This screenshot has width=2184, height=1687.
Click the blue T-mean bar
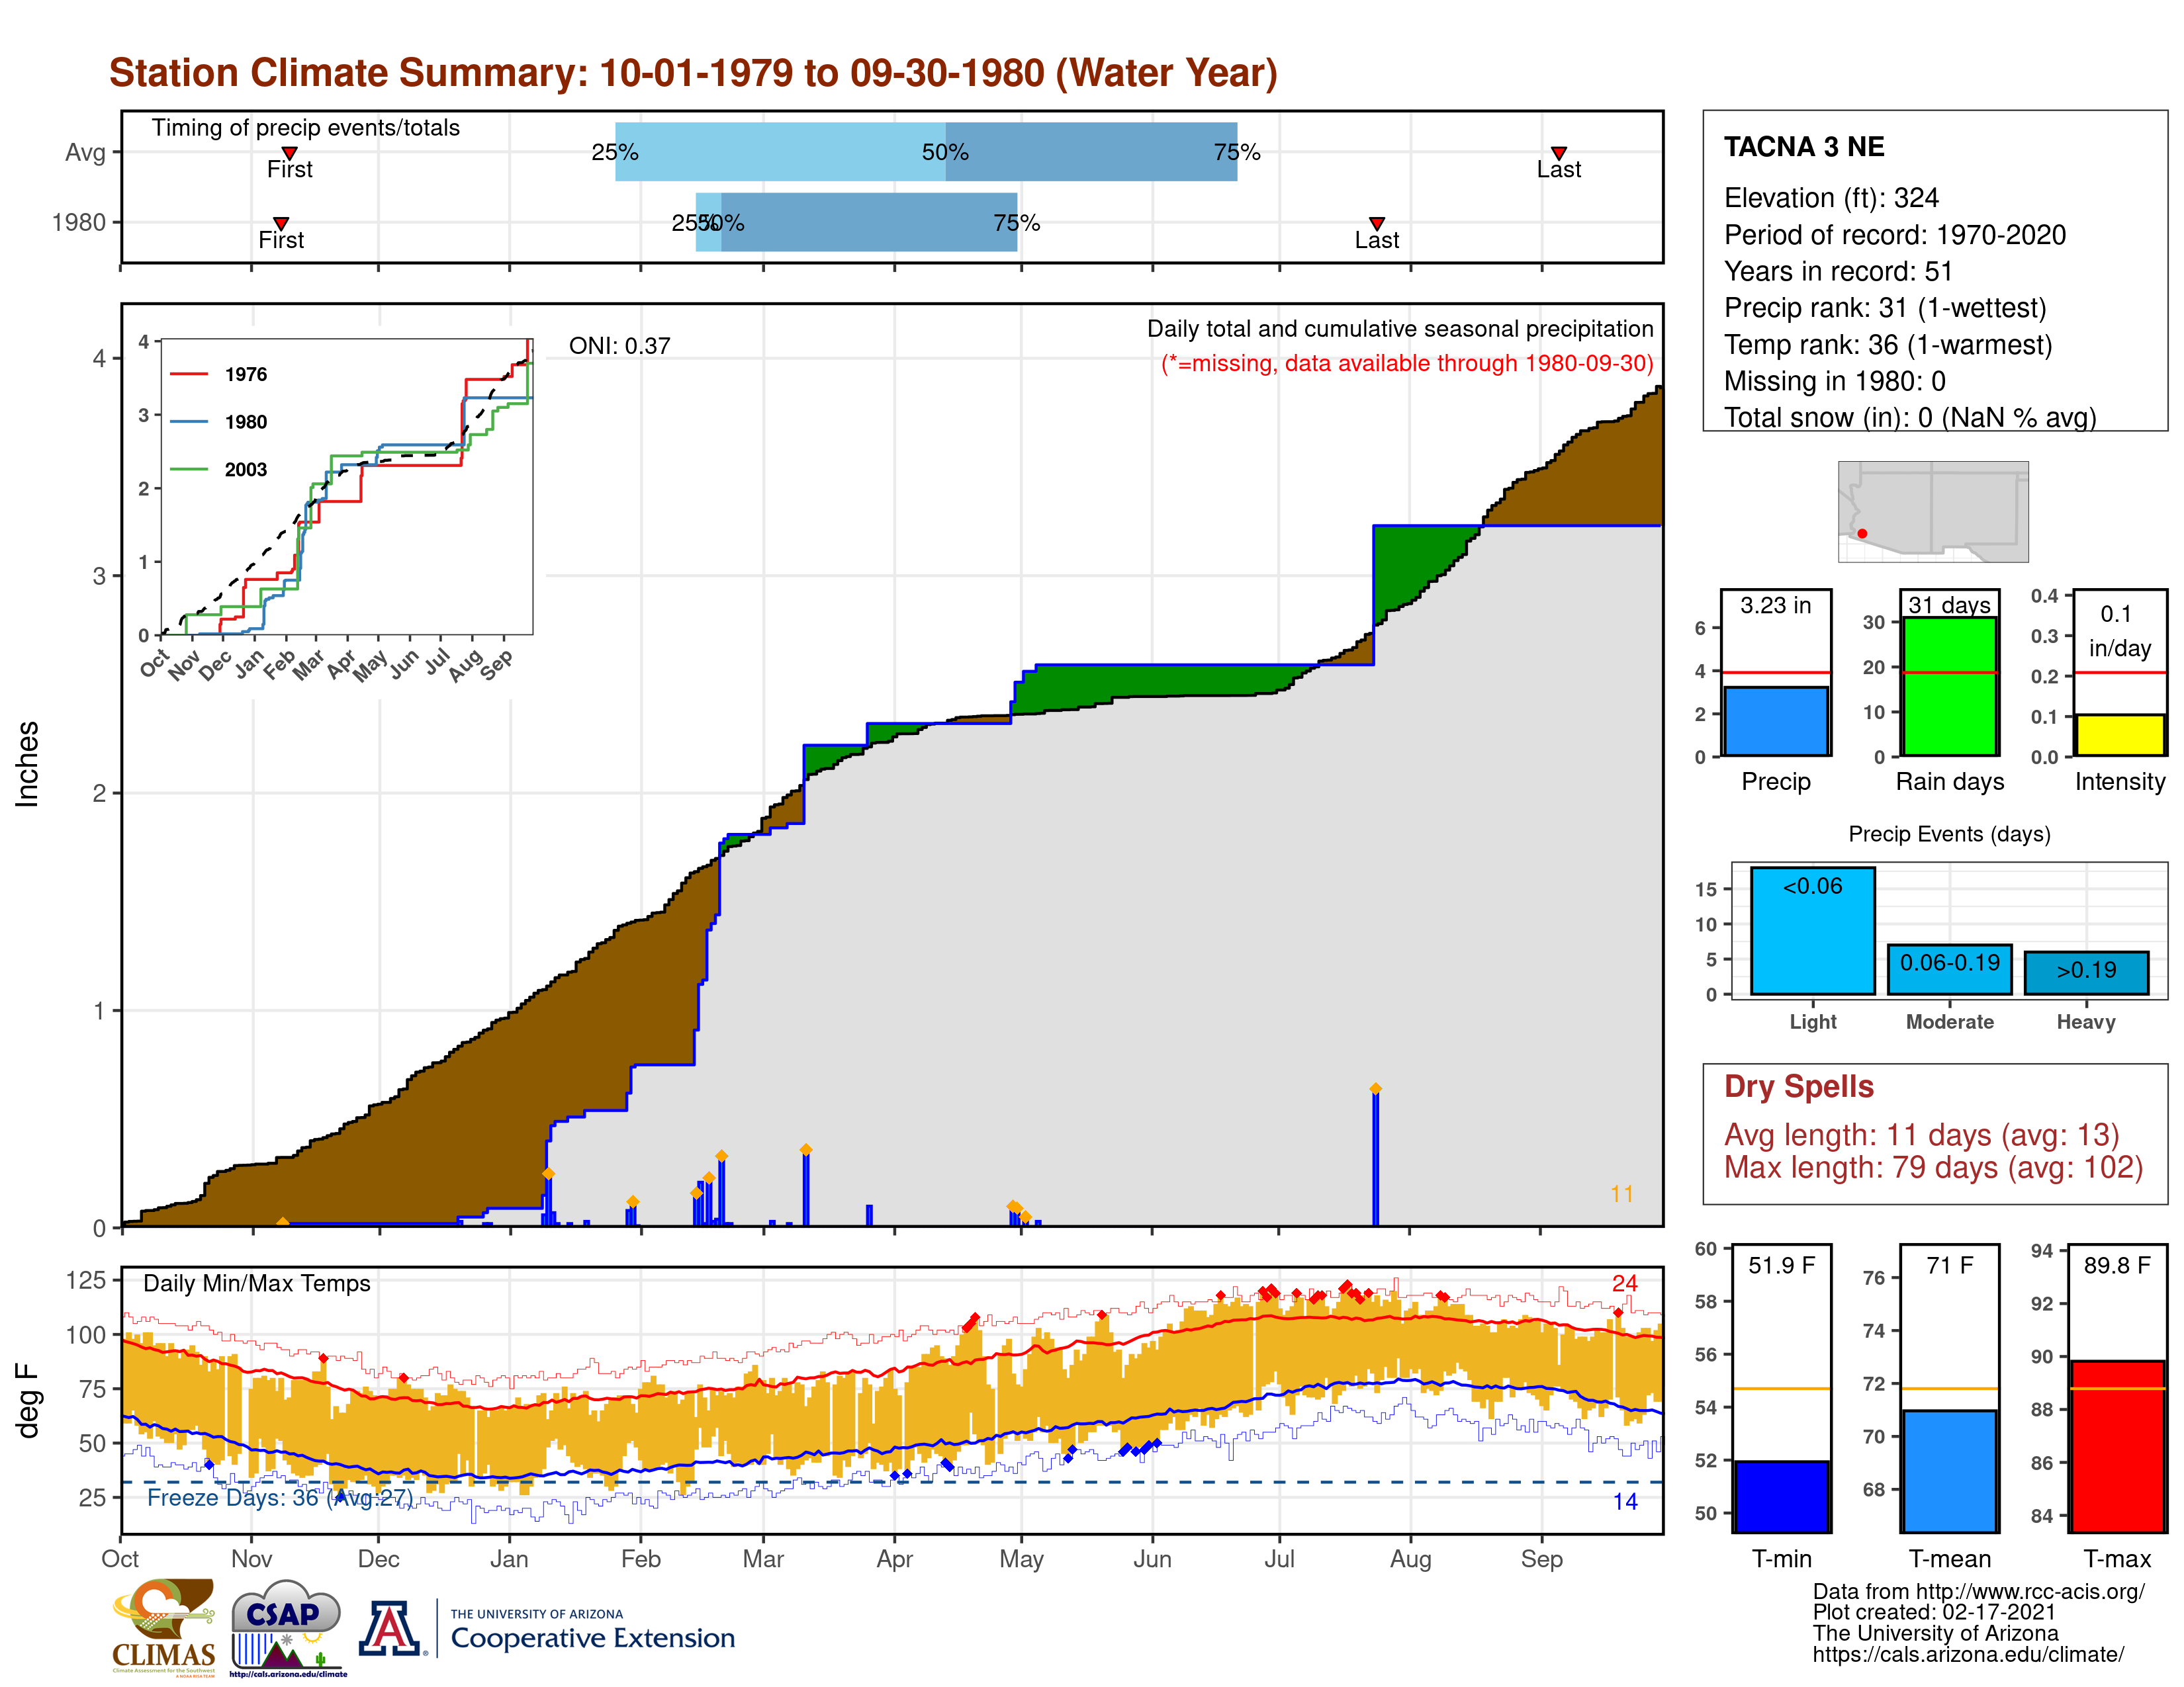tap(1949, 1471)
